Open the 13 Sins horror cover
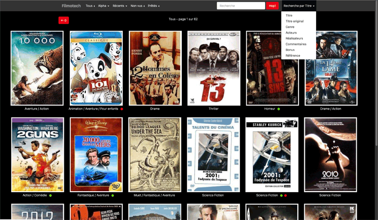This screenshot has height=220, width=378. [x=273, y=68]
